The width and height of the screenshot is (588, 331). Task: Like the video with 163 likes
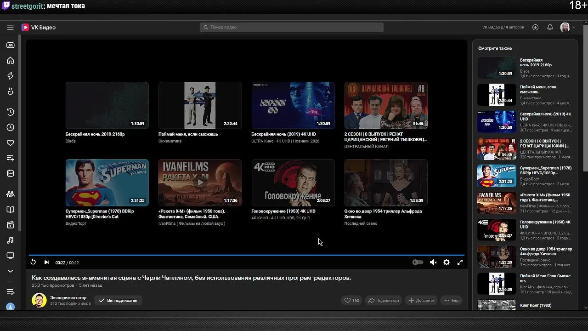(x=352, y=300)
